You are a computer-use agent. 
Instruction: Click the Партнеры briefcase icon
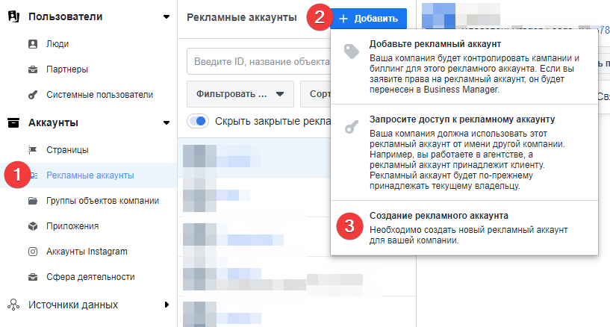tap(33, 69)
